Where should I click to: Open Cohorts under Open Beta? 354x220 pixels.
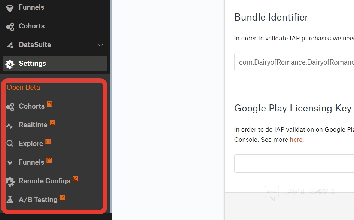31,106
